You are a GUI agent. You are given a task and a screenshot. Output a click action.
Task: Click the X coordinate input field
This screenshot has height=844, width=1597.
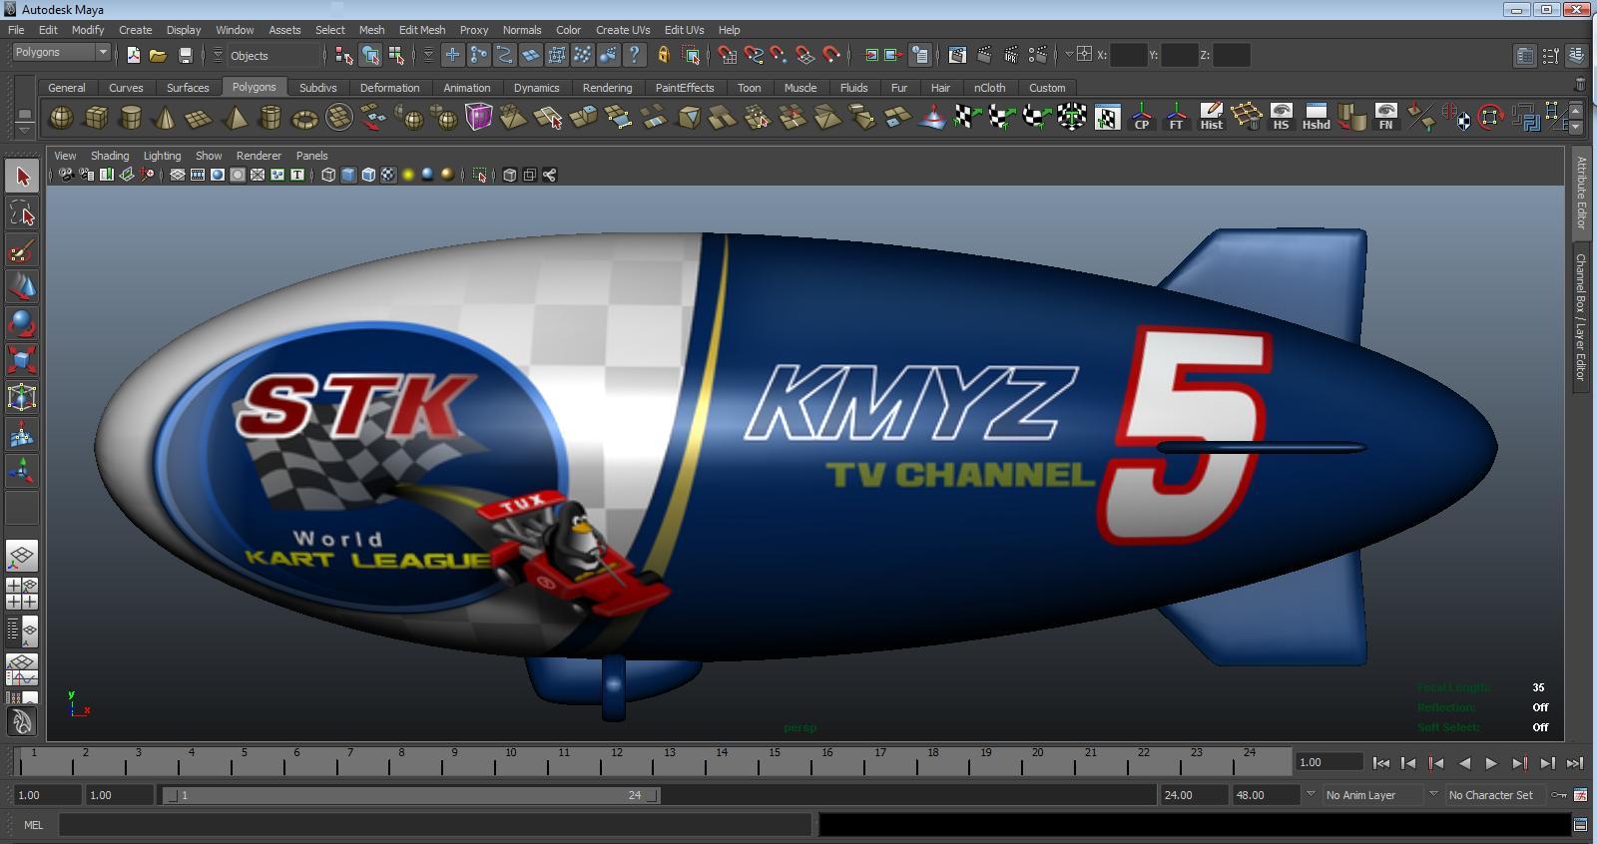(x=1128, y=55)
